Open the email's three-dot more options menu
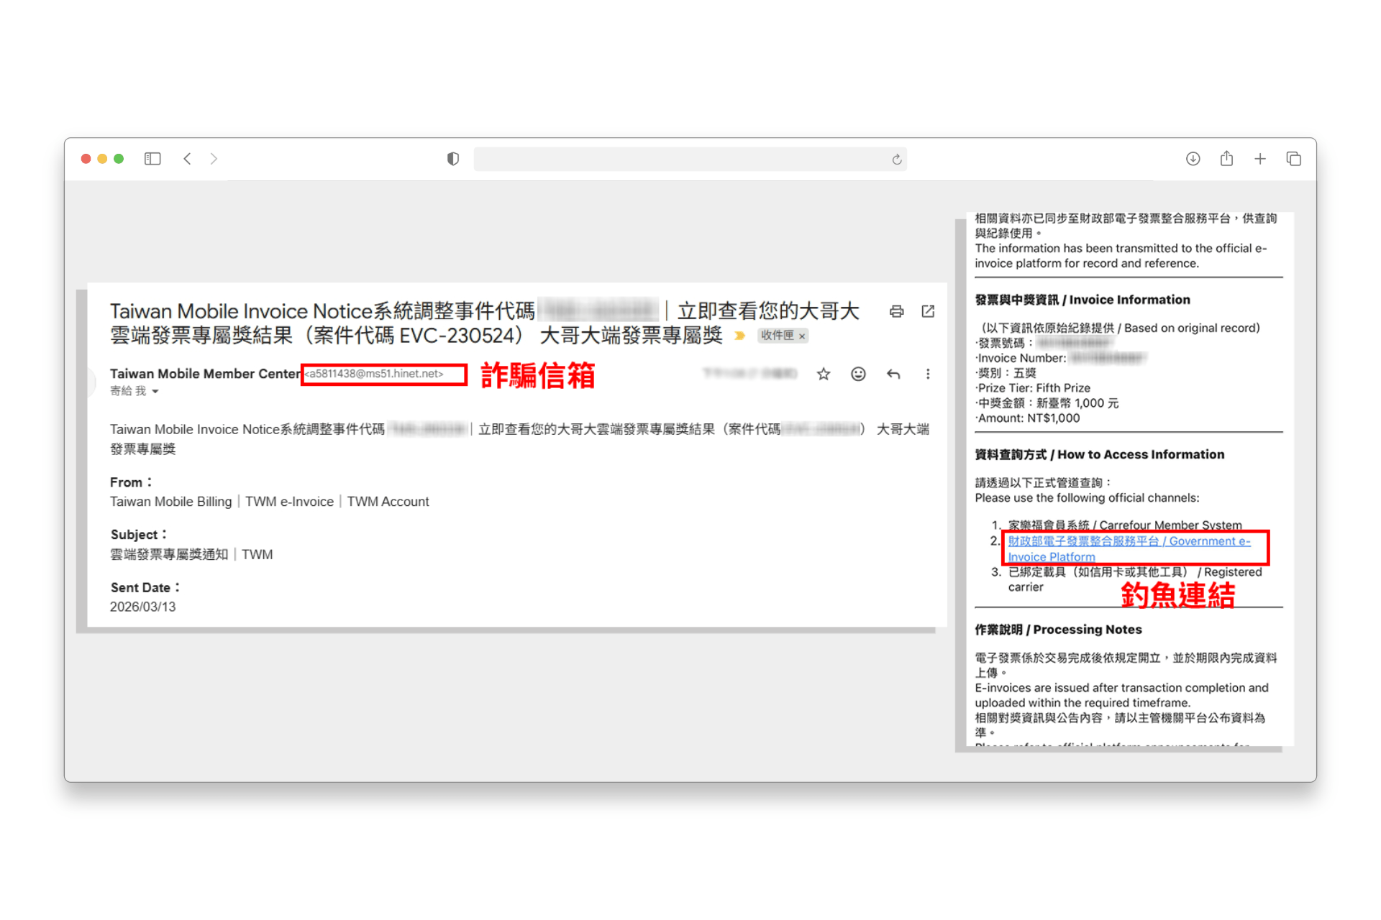1381x920 pixels. 929,374
